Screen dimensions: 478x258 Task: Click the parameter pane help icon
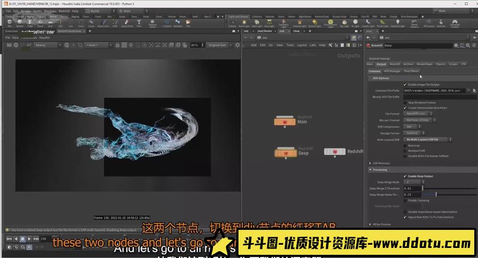coord(474,45)
